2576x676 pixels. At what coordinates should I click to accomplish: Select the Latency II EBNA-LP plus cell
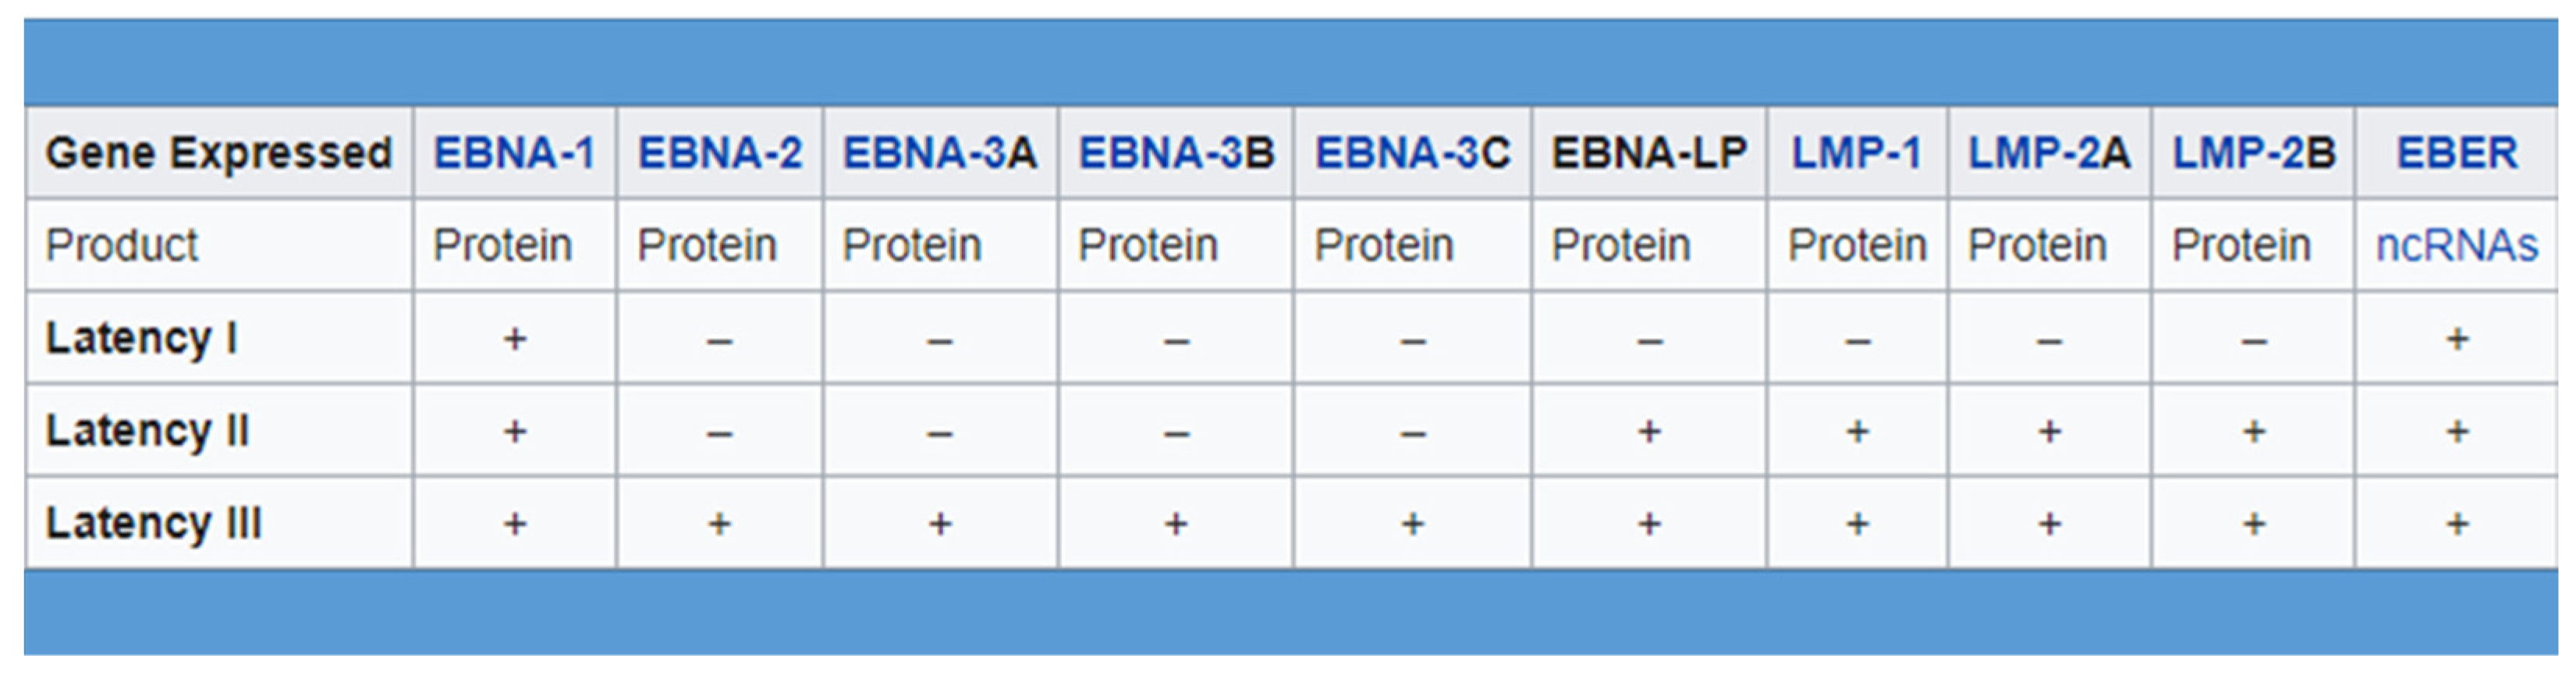[1650, 432]
